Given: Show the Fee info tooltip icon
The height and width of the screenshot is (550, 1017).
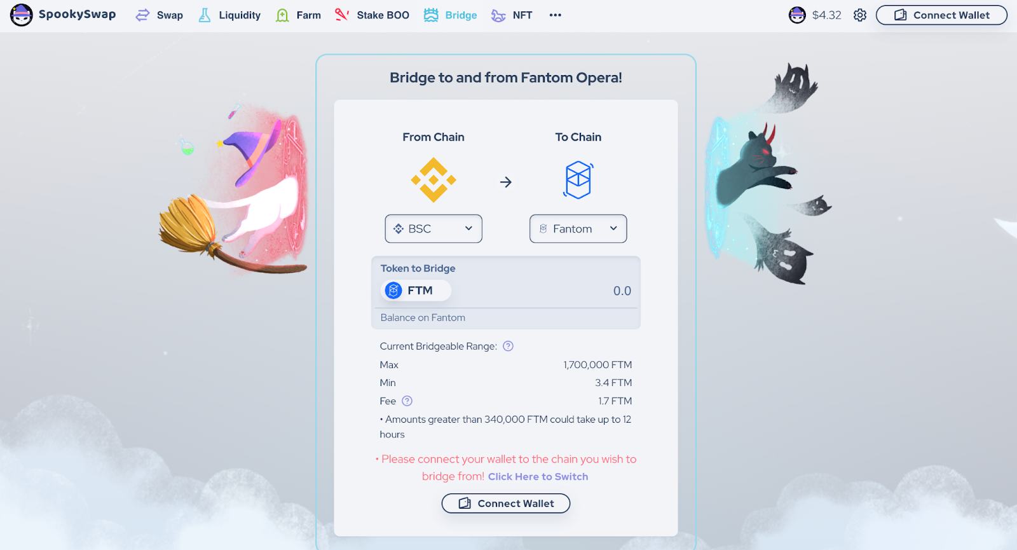Looking at the screenshot, I should [407, 401].
